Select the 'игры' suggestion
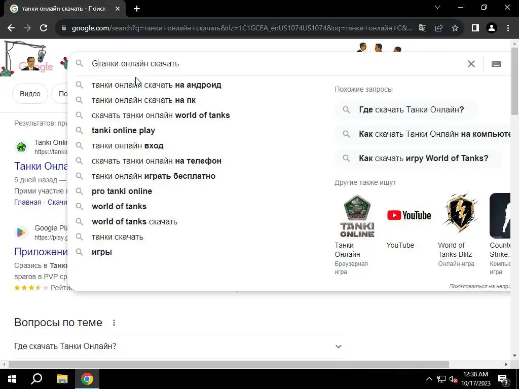 point(101,252)
